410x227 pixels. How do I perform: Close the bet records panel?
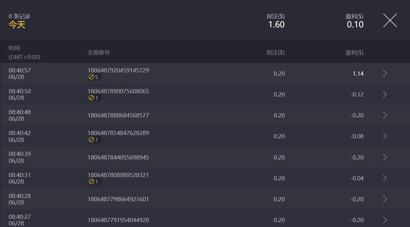(x=390, y=21)
